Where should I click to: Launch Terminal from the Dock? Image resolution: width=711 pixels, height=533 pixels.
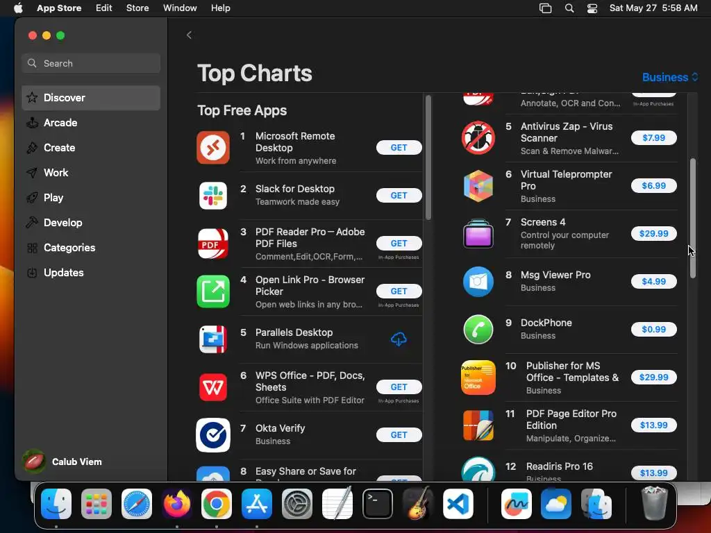click(x=378, y=504)
